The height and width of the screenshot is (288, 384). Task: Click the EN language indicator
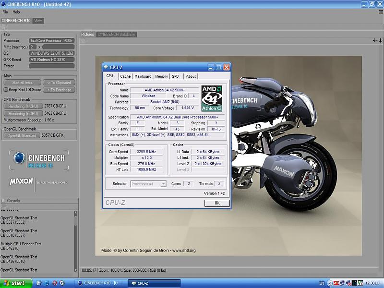[322, 283]
